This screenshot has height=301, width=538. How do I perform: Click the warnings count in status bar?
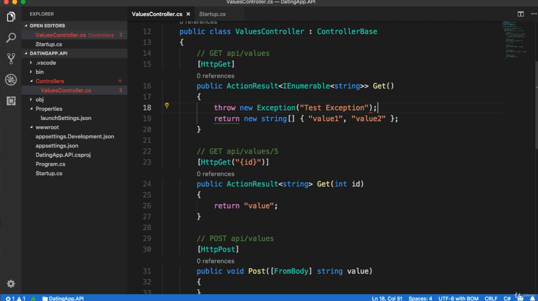pos(22,298)
